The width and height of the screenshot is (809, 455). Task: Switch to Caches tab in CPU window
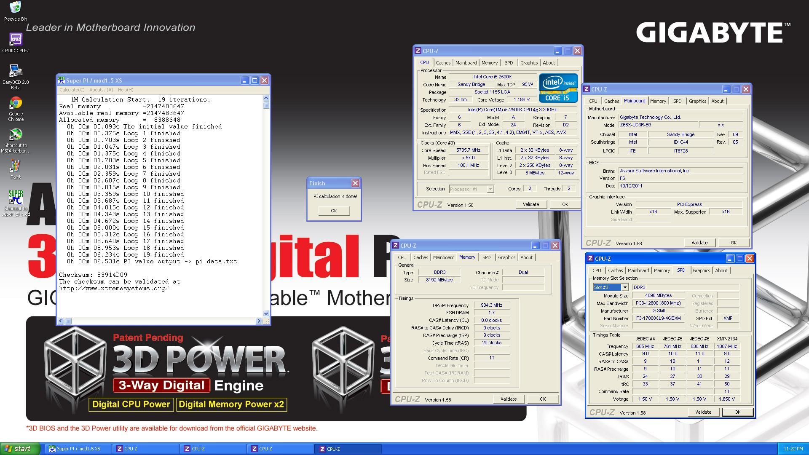pos(443,63)
